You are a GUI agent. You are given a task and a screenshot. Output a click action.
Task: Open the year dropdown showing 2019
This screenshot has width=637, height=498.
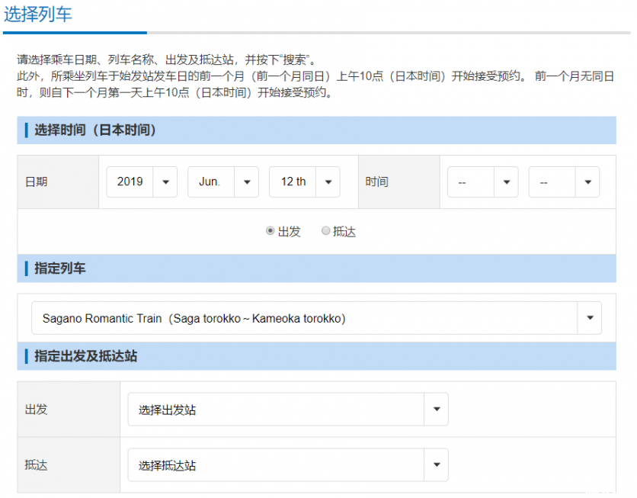[x=142, y=182]
